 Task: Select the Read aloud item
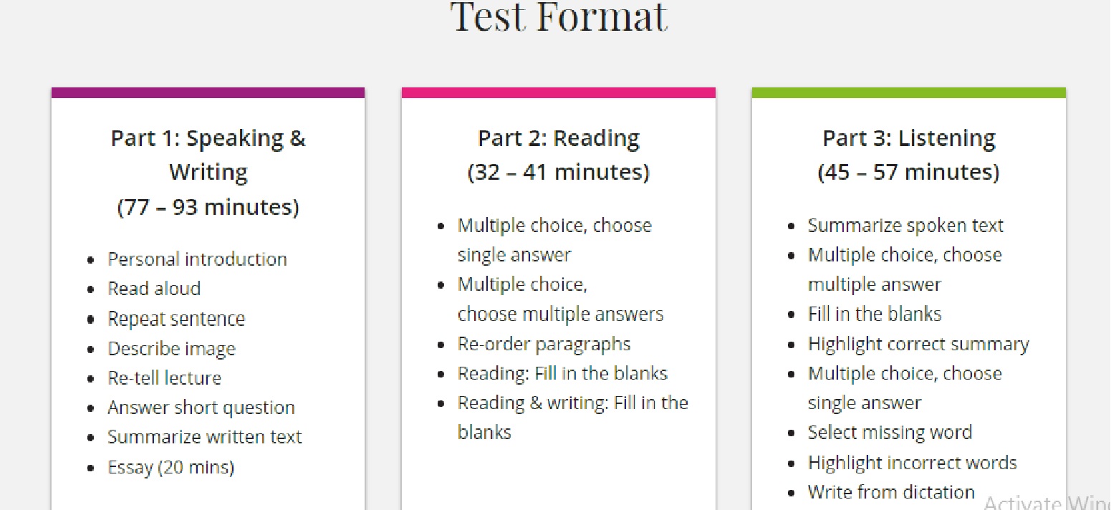(154, 289)
